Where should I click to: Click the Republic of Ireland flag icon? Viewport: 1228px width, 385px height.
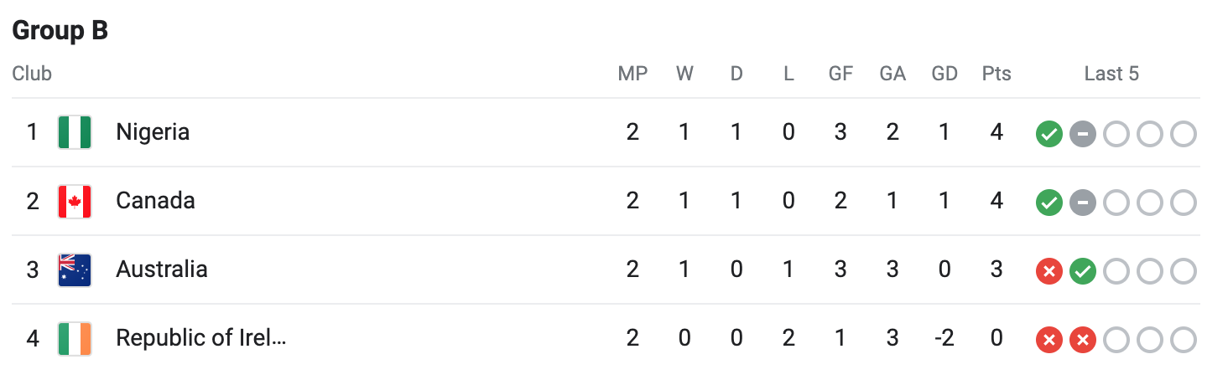75,339
